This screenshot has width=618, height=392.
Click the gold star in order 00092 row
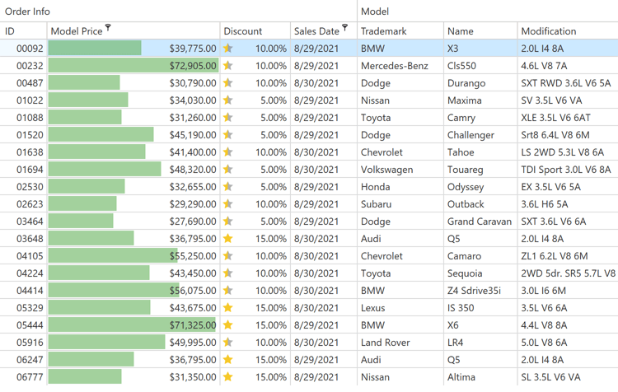point(228,49)
